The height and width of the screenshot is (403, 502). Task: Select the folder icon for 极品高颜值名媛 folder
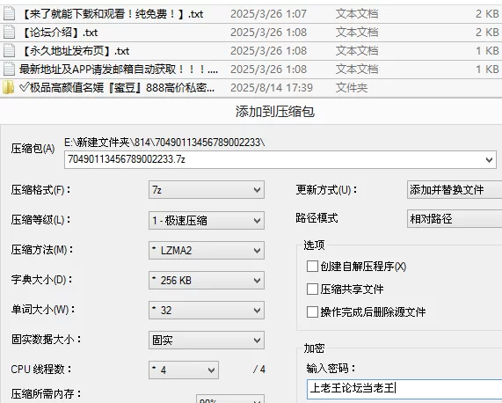pos(8,87)
